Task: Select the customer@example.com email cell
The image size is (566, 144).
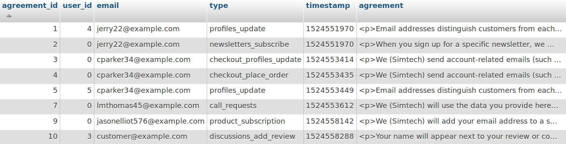Action: [x=151, y=136]
